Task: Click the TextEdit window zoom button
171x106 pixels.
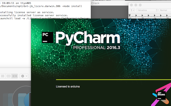Action: click(140, 5)
